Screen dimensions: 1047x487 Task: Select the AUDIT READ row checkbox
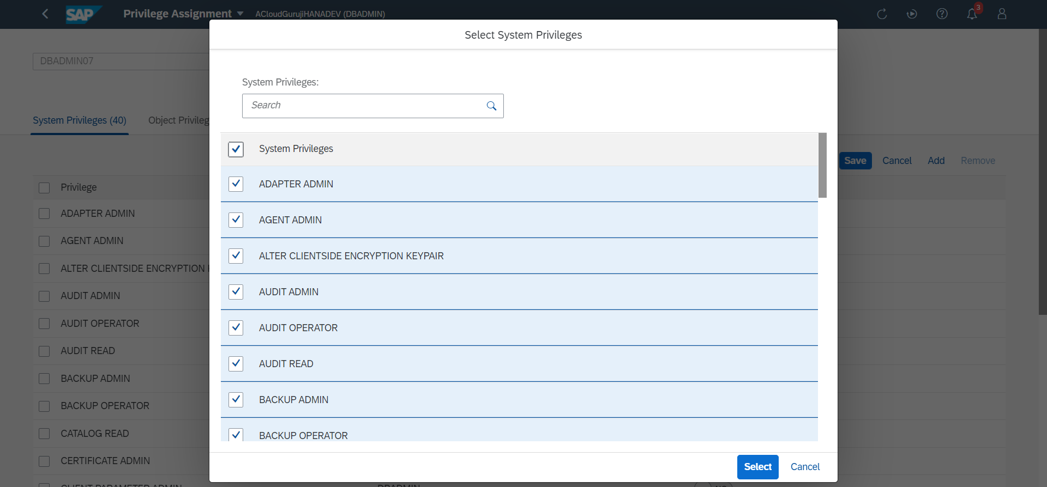tap(236, 364)
